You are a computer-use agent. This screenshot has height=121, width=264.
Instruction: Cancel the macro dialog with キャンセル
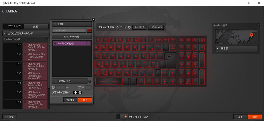pyautogui.click(x=70, y=100)
